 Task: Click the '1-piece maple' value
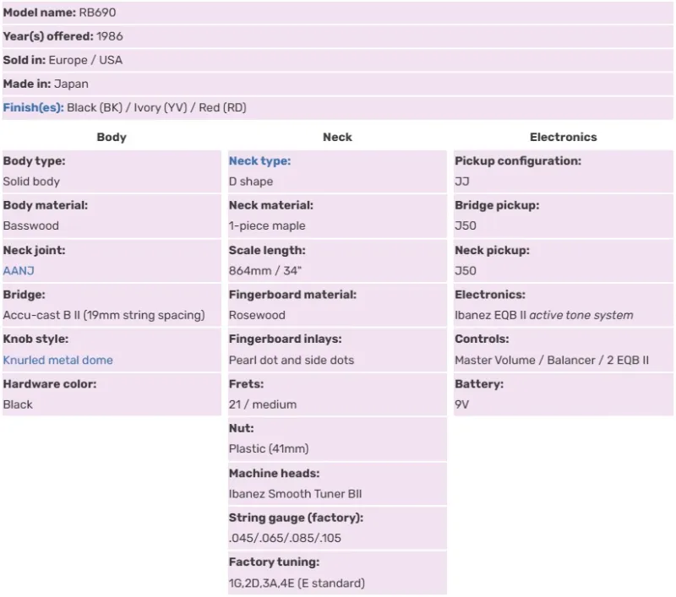[x=267, y=225]
